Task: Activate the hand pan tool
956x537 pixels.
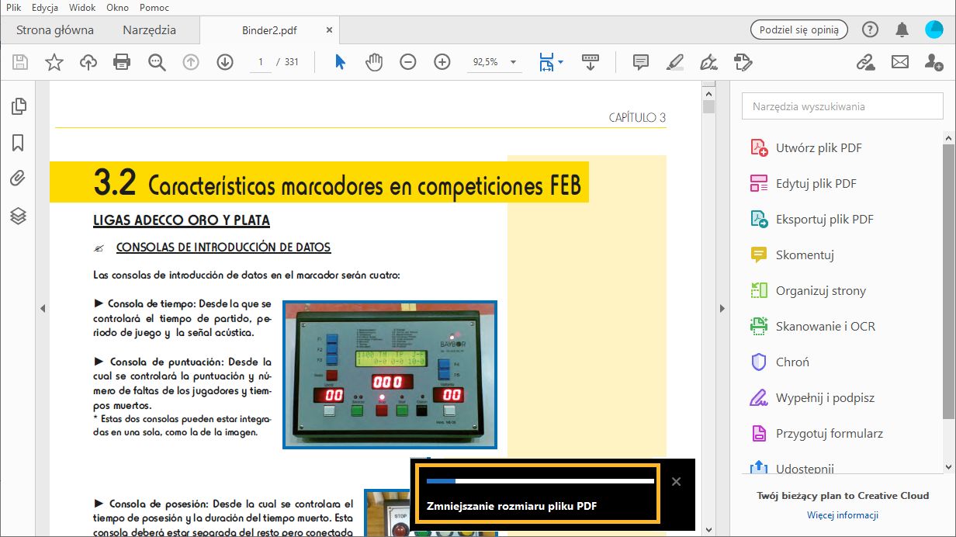Action: (x=374, y=62)
